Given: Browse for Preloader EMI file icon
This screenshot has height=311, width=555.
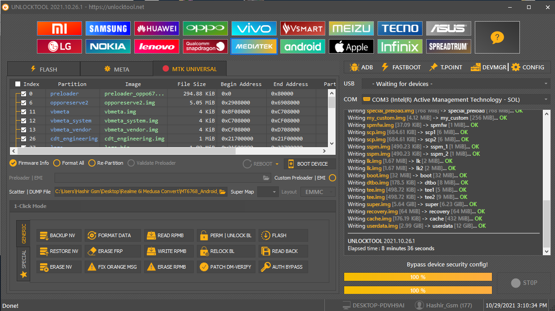Looking at the screenshot, I should [266, 178].
